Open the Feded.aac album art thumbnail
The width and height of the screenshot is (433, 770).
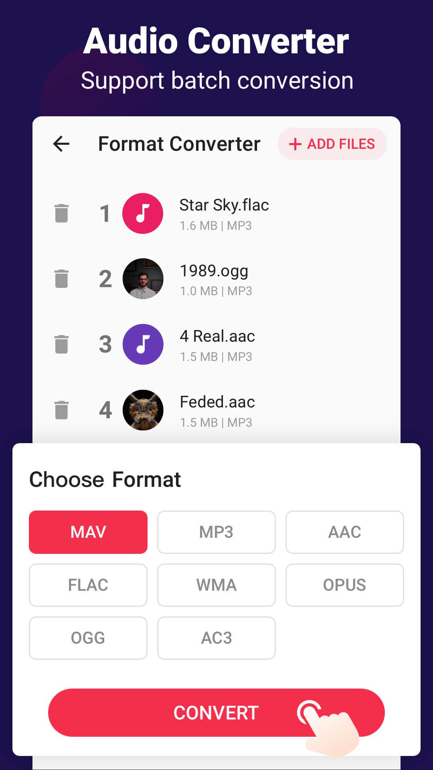tap(143, 410)
